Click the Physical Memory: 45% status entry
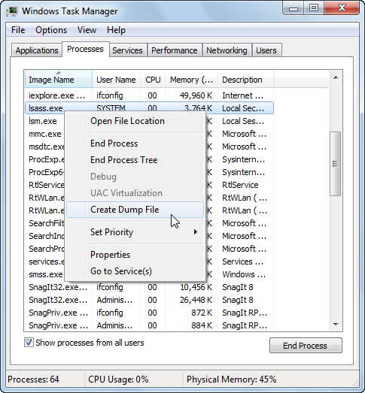The width and height of the screenshot is (365, 393). [x=231, y=379]
